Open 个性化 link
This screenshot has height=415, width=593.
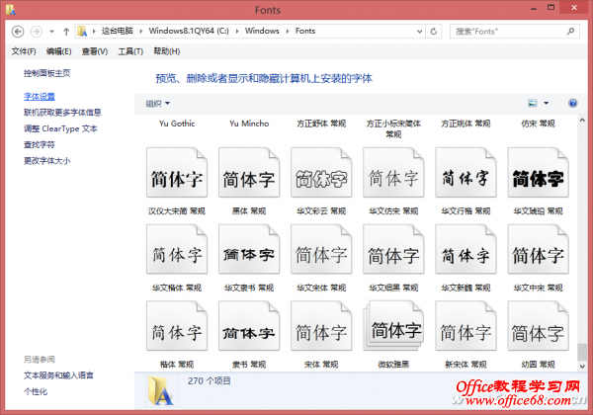[36, 391]
